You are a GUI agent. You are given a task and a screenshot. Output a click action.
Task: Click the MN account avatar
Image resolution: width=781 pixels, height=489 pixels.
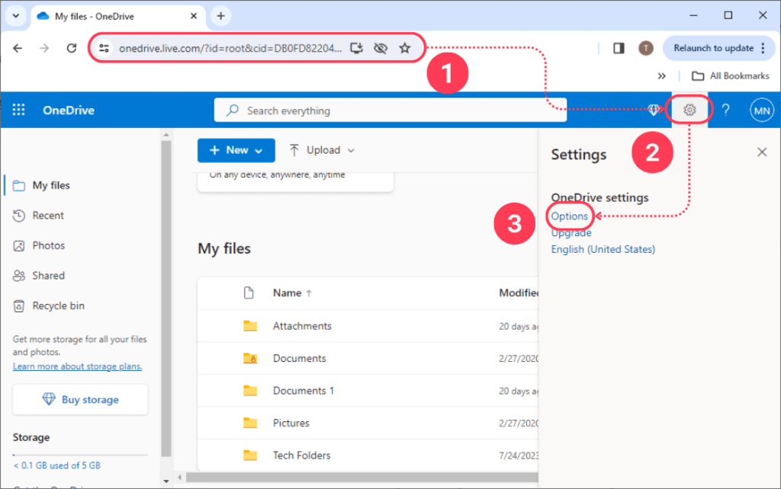coord(761,109)
